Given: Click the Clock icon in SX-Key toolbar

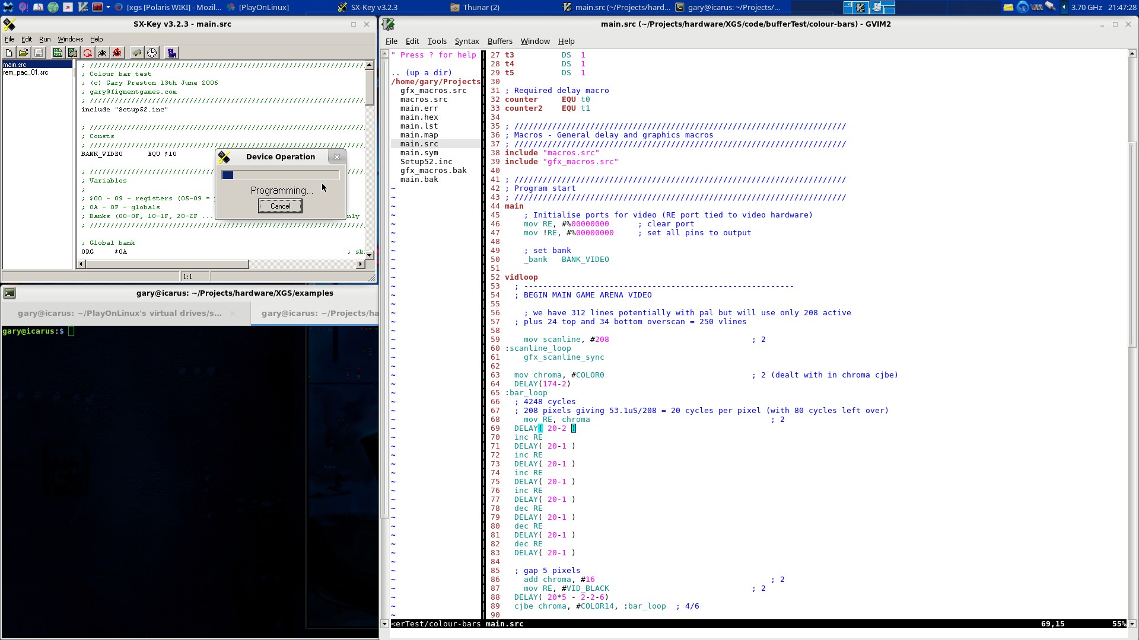Looking at the screenshot, I should 152,53.
